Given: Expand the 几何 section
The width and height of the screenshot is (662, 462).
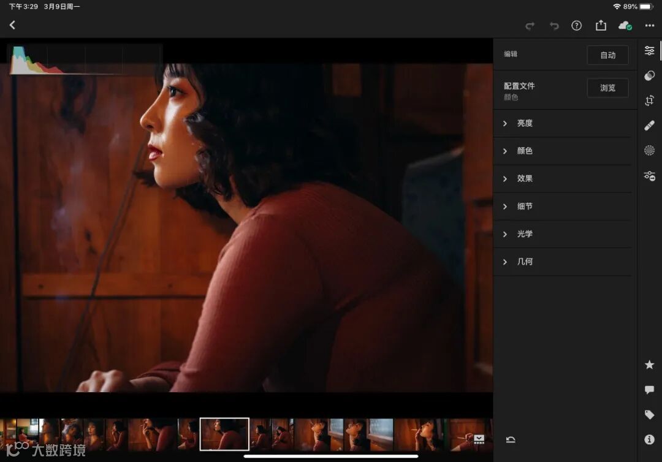Looking at the screenshot, I should tap(562, 262).
